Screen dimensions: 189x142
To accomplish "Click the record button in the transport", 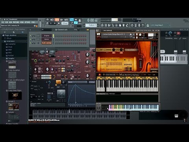I will point(59,23).
